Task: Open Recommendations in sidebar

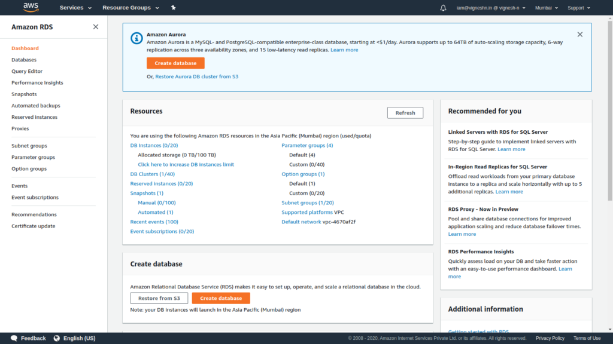Action: (x=34, y=214)
